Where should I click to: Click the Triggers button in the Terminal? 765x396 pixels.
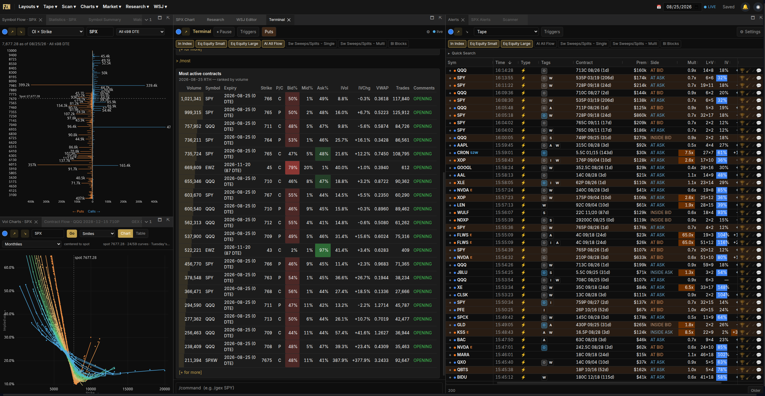(248, 32)
